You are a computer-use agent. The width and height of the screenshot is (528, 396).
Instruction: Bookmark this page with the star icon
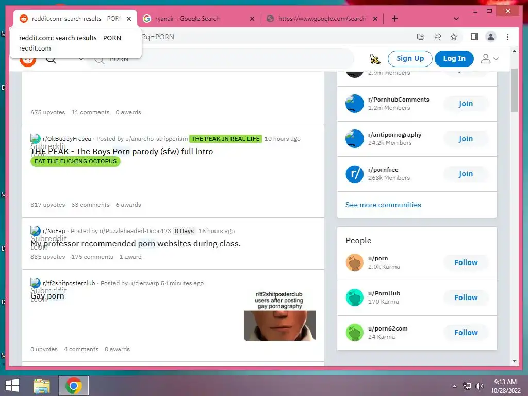pos(454,37)
